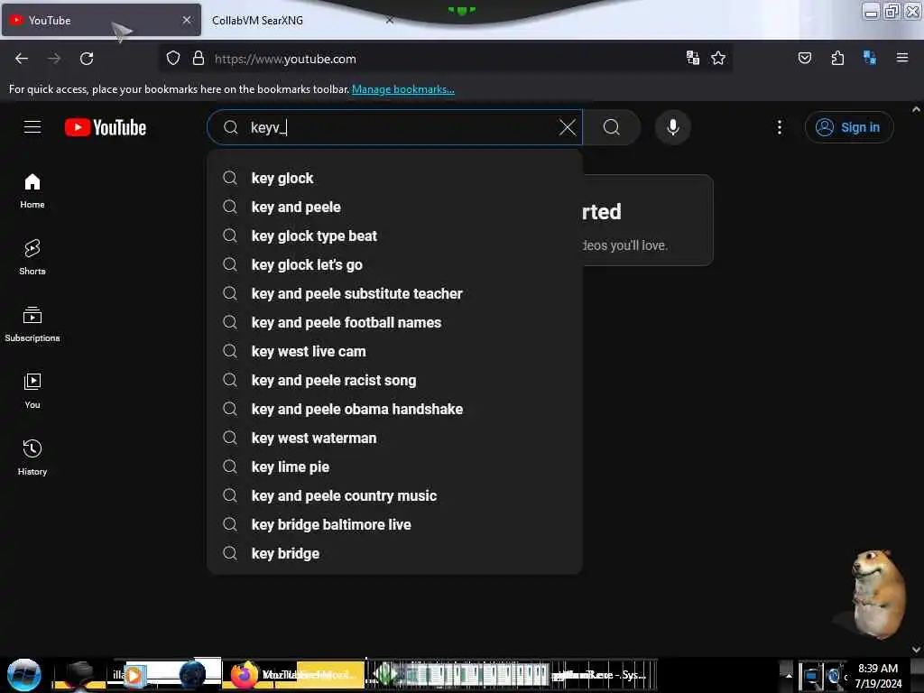Viewport: 924px width, 693px height.
Task: Bookmark this page with the star icon
Action: pos(717,58)
